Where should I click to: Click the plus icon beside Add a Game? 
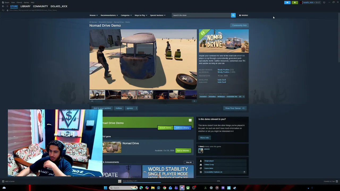tap(3, 181)
